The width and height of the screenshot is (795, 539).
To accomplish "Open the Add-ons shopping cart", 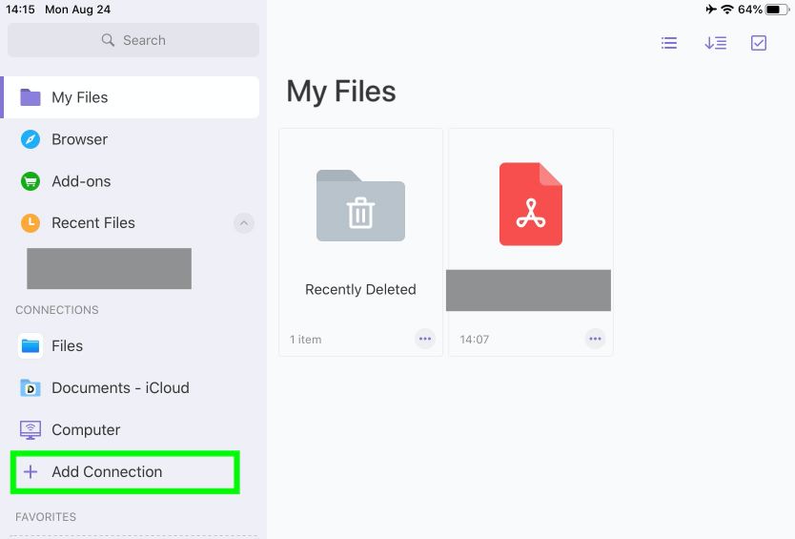I will (31, 181).
